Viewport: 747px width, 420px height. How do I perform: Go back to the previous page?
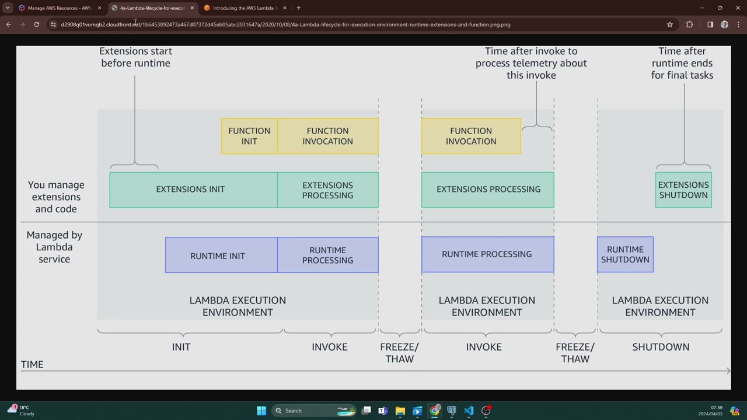pyautogui.click(x=8, y=24)
